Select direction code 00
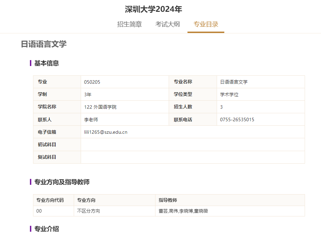 39,211
